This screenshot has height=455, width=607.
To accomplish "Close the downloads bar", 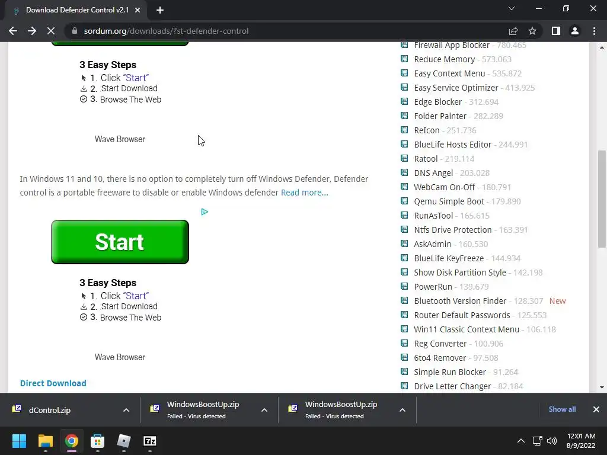I will (x=596, y=409).
